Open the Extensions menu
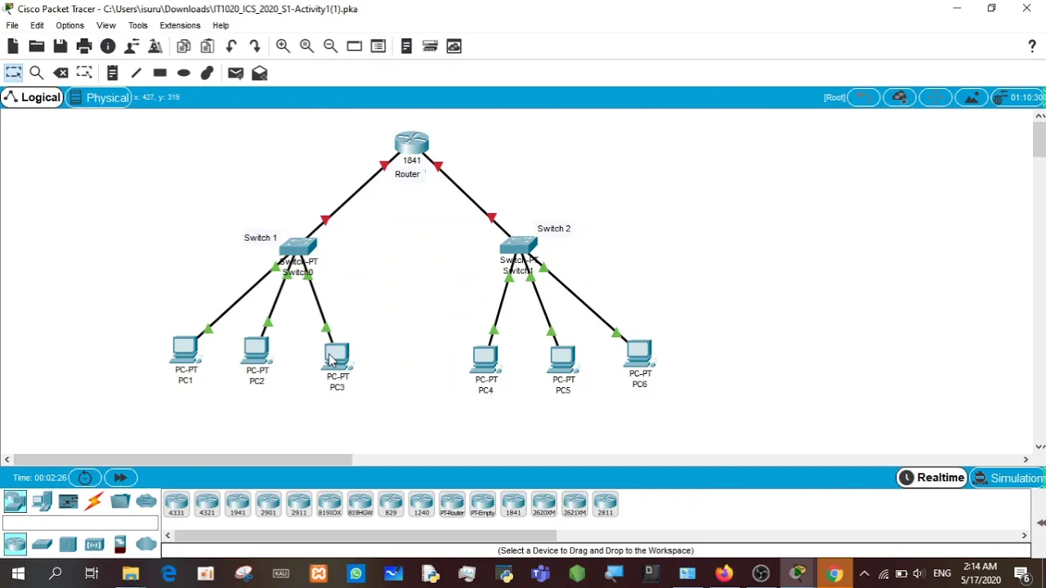 tap(180, 25)
